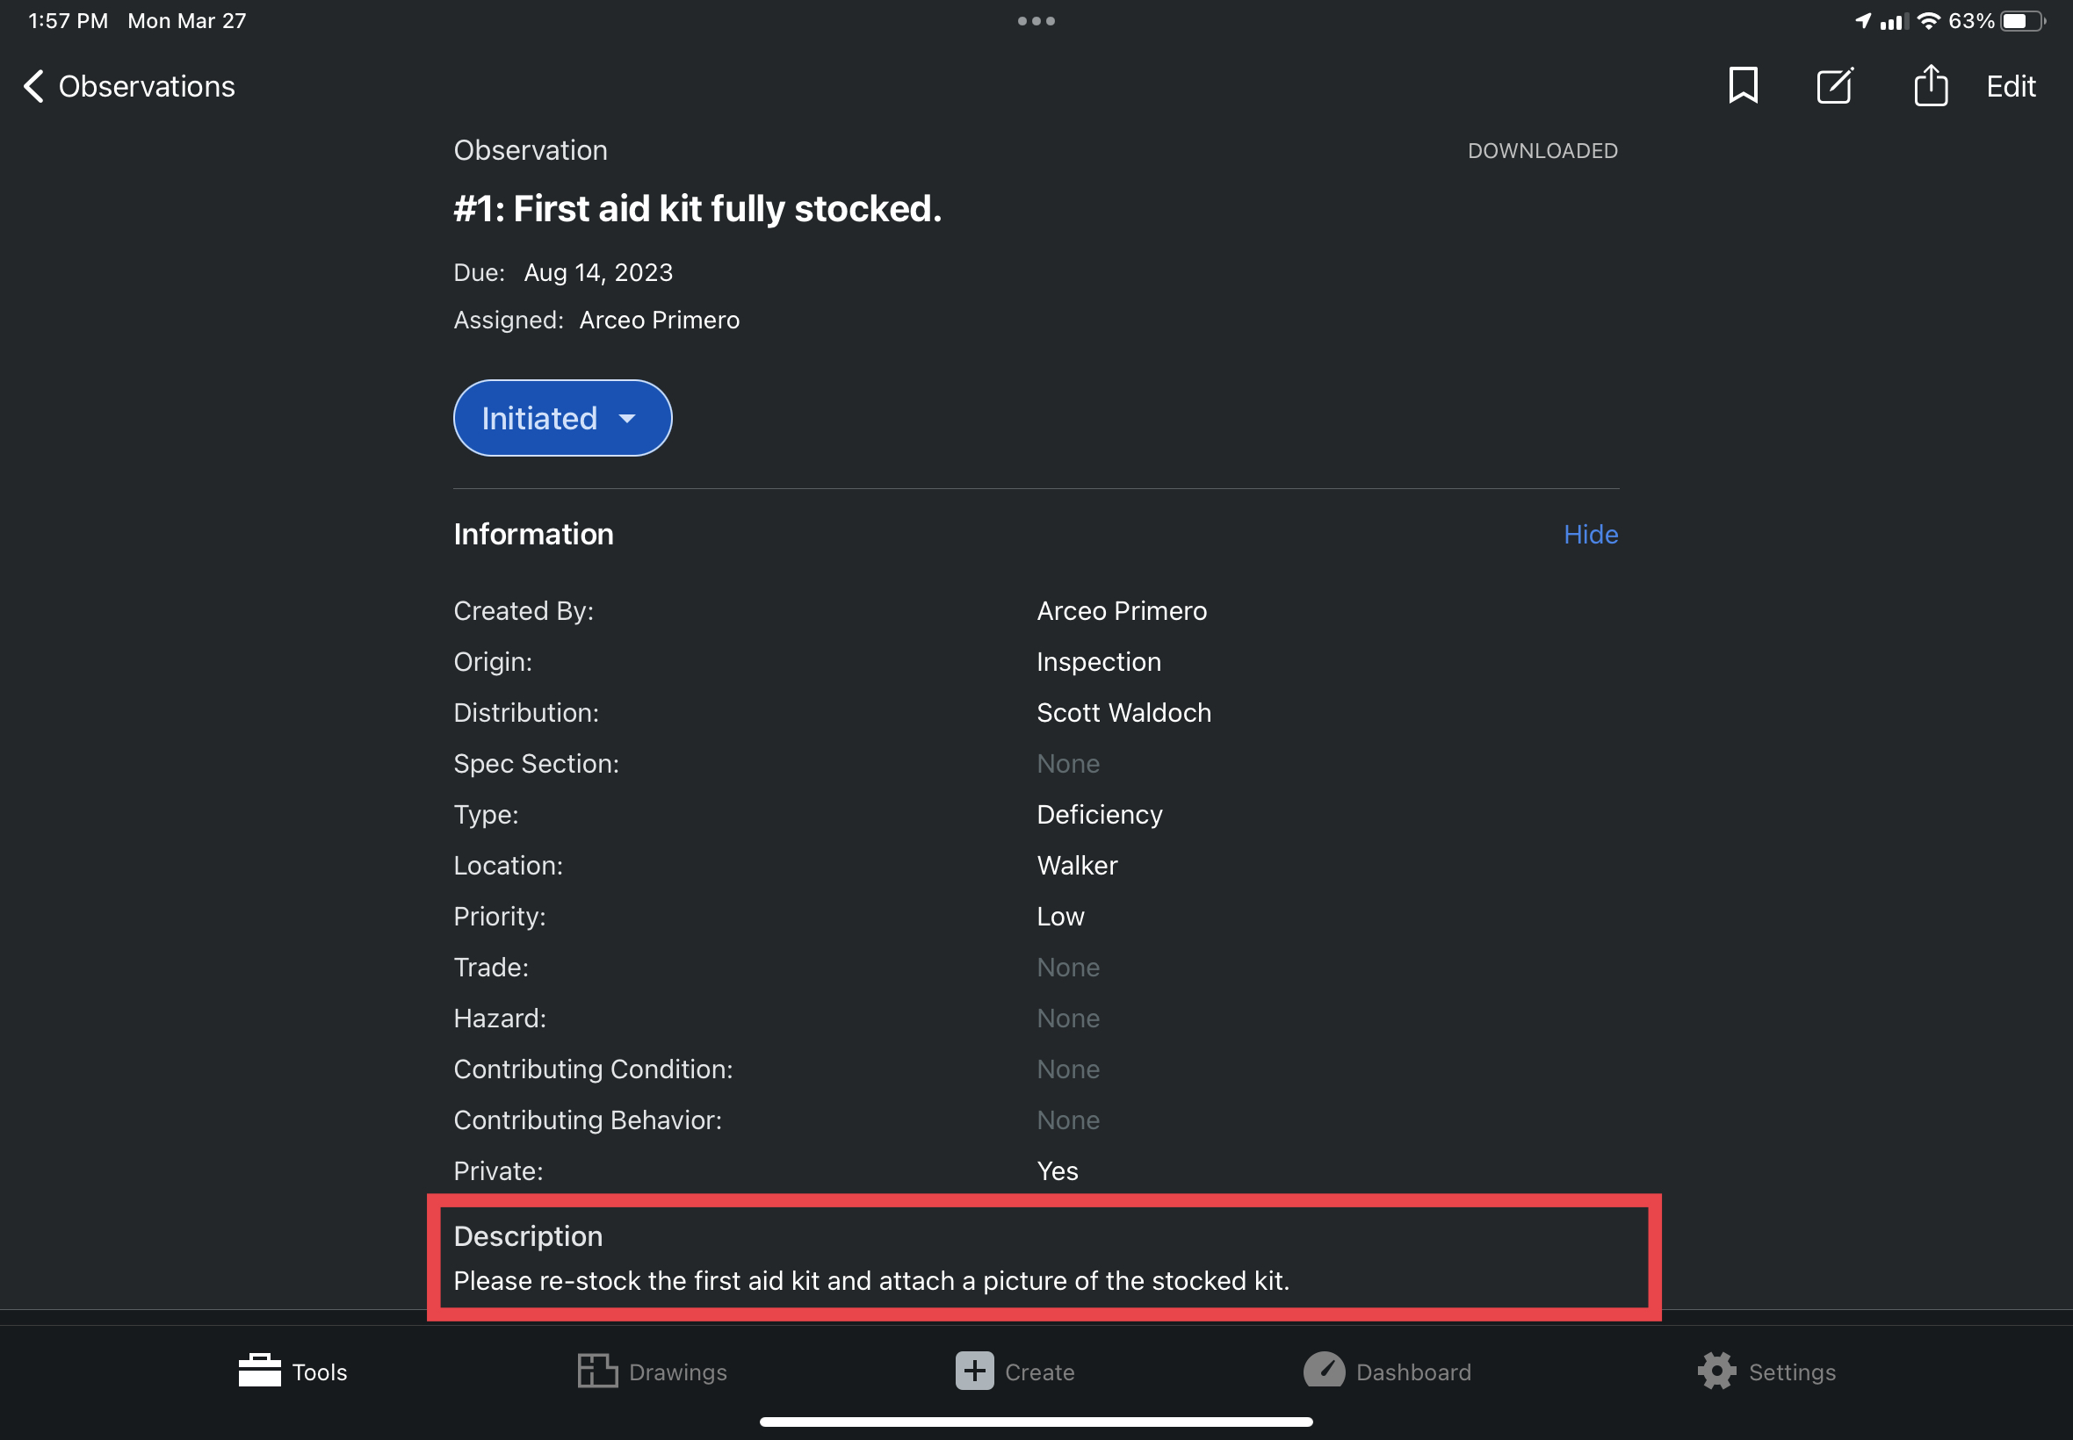Tap the Drawings icon in bottom bar

(596, 1371)
